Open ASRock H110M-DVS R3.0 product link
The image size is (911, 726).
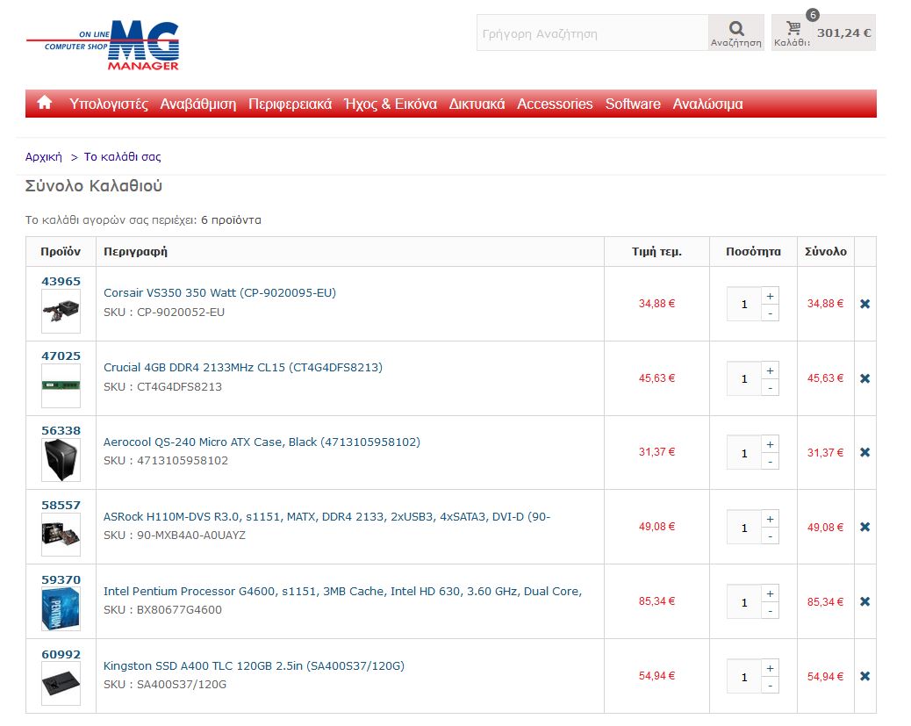[326, 516]
